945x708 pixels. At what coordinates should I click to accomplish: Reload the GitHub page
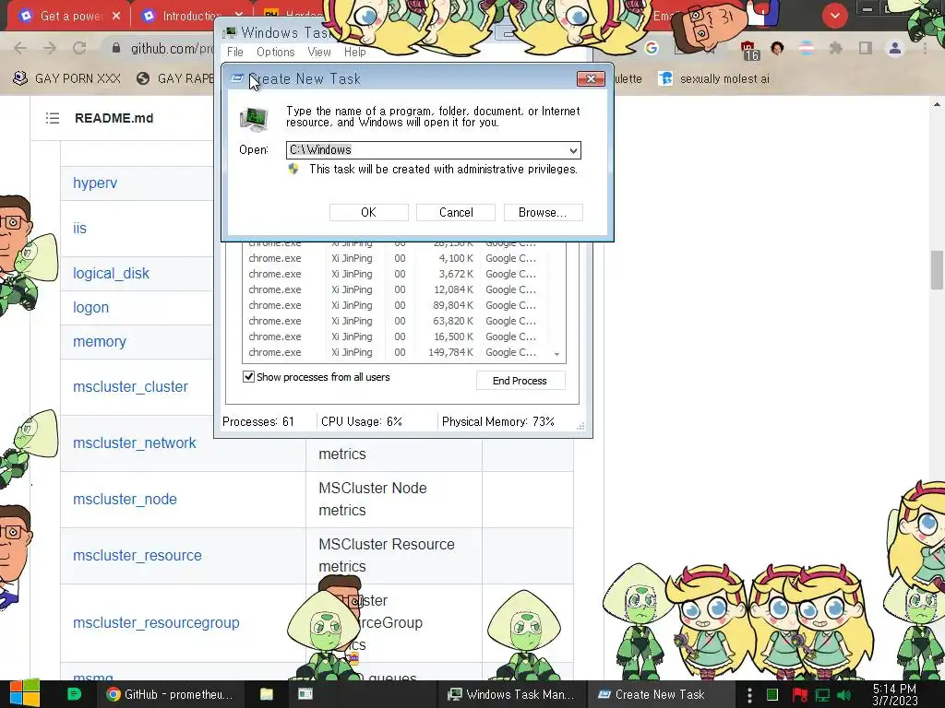click(x=79, y=48)
